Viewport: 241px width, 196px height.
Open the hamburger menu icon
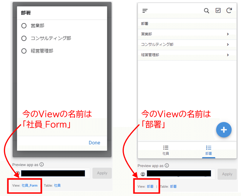tap(145, 11)
